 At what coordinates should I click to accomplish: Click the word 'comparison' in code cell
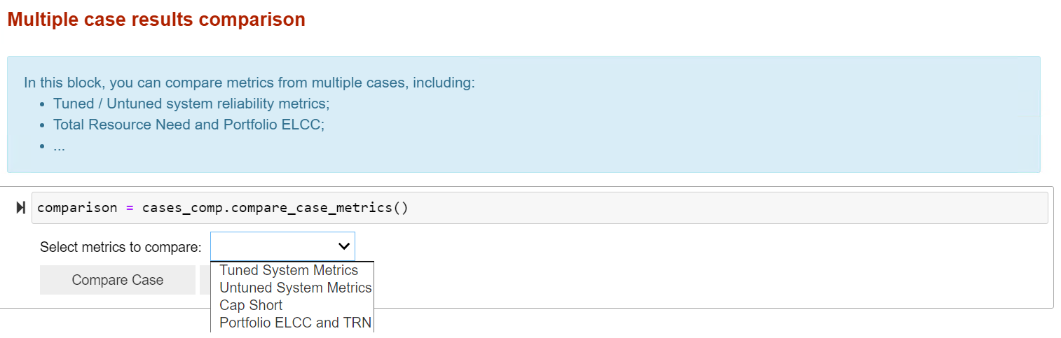[77, 208]
